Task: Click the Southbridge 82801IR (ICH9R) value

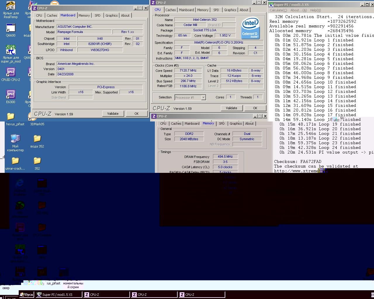Action: click(x=100, y=44)
